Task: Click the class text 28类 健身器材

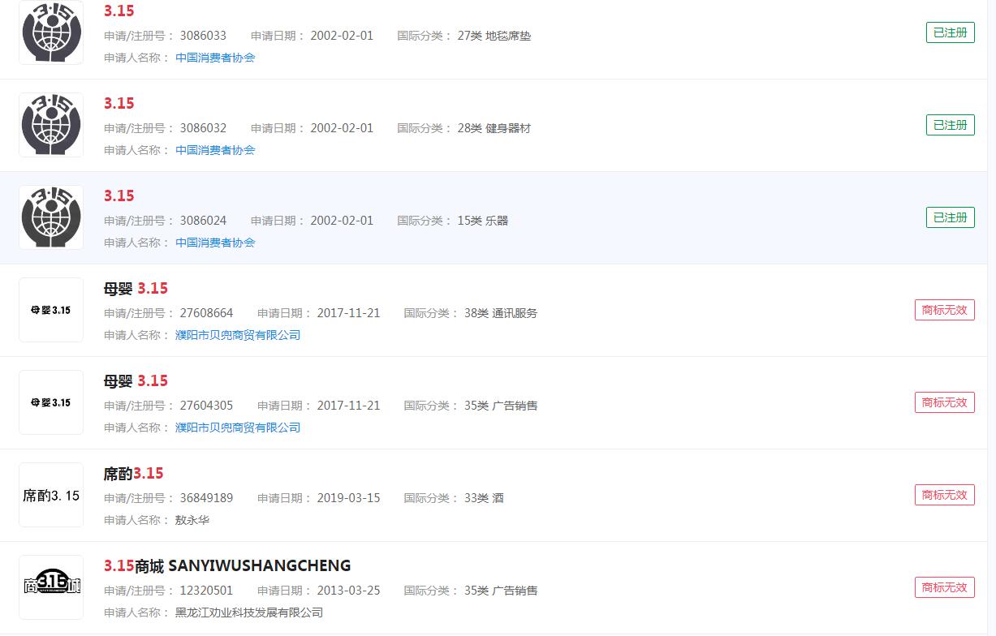Action: (x=494, y=128)
